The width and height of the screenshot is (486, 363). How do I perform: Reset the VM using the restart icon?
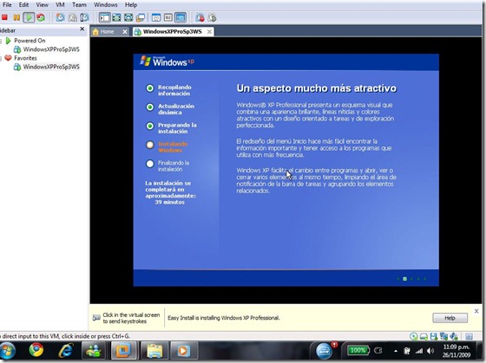point(41,17)
